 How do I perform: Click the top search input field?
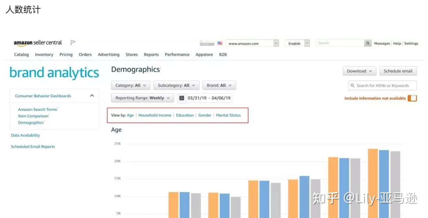coord(340,43)
